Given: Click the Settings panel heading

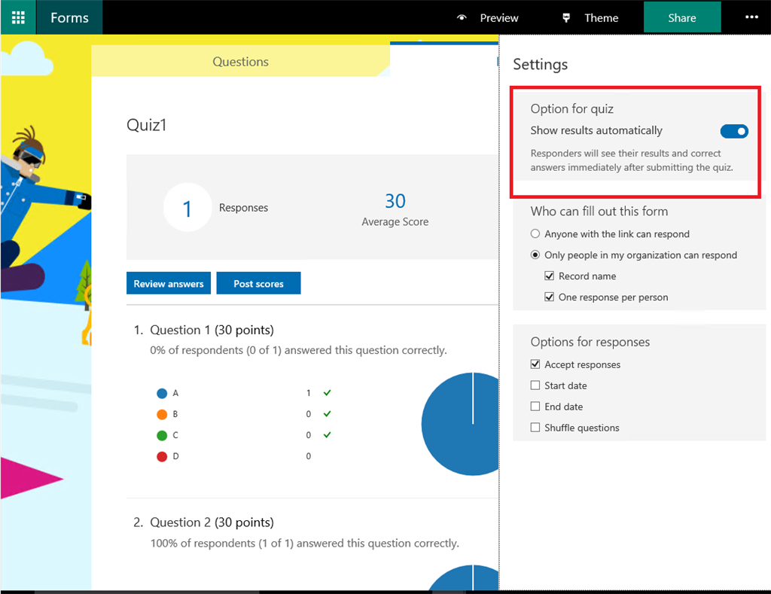Looking at the screenshot, I should click(540, 65).
